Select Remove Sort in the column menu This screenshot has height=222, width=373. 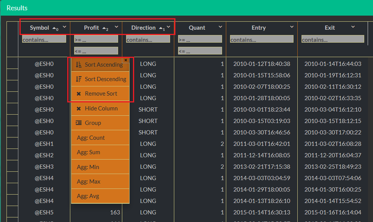100,94
